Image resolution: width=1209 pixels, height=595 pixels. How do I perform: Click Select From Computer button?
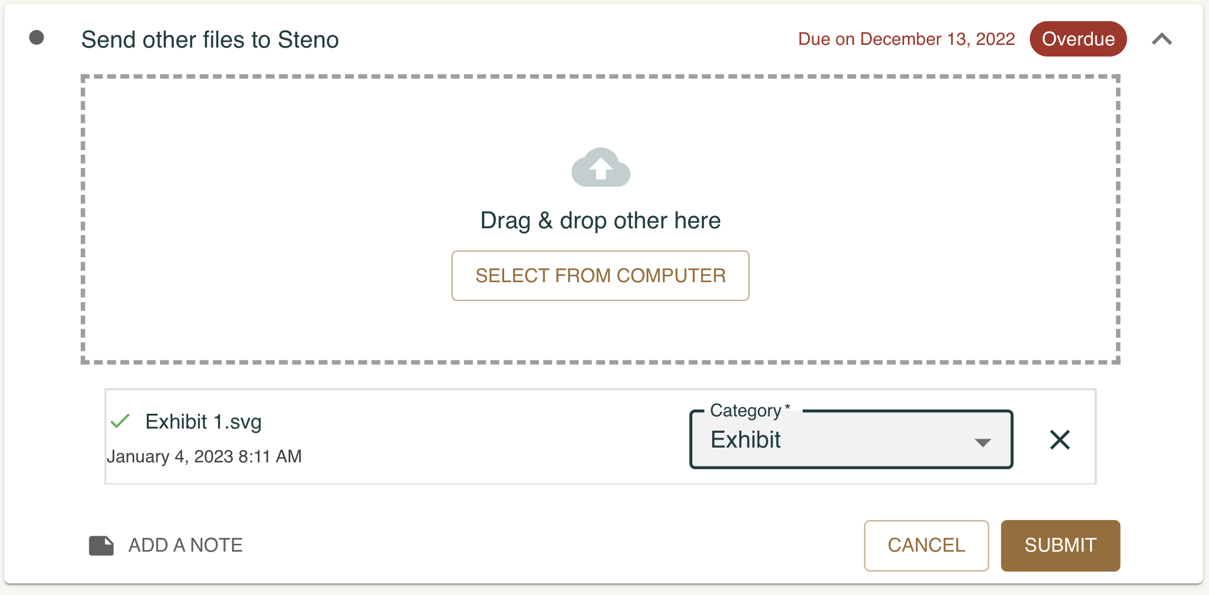coord(600,276)
